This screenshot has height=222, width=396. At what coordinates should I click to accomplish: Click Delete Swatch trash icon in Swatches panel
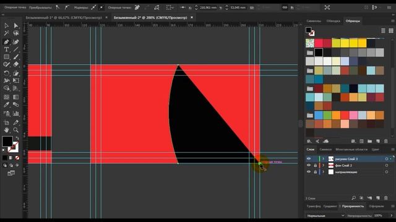coord(386,141)
